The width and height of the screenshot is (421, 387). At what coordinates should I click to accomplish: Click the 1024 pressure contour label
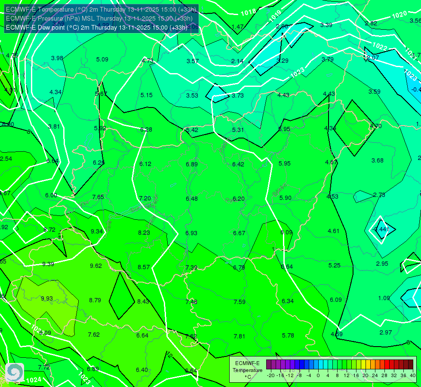point(34,380)
